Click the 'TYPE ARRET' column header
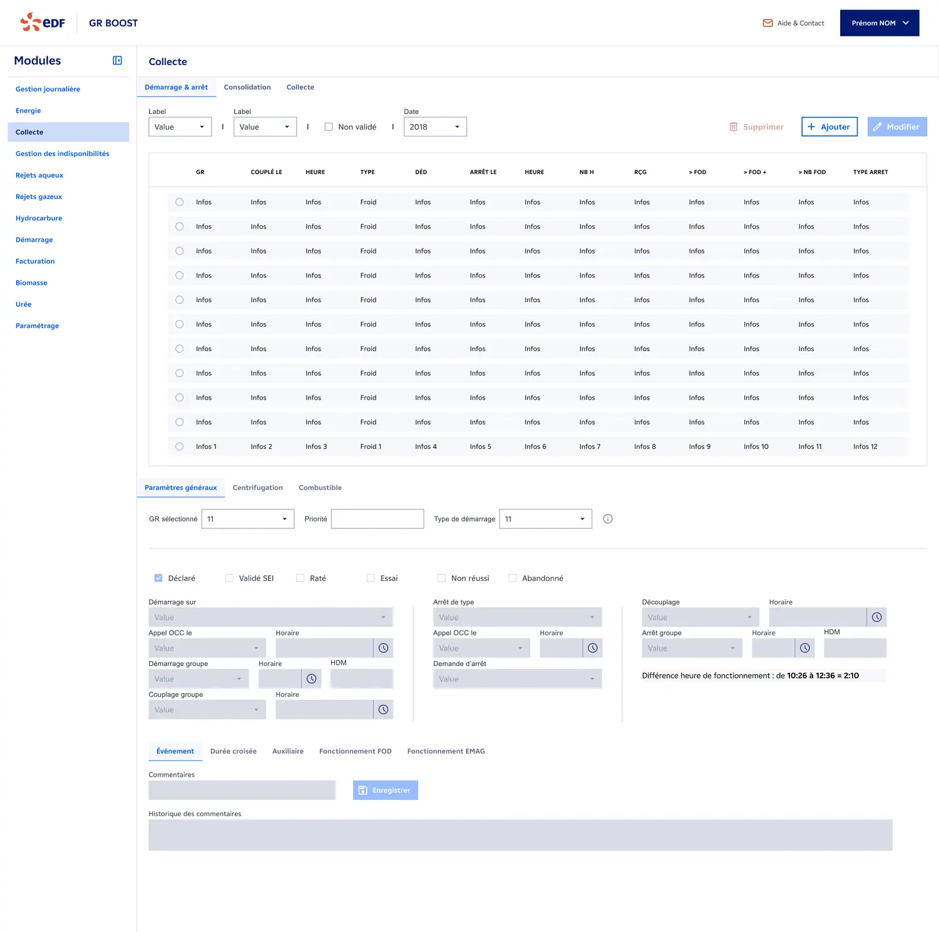This screenshot has width=939, height=932. click(871, 172)
